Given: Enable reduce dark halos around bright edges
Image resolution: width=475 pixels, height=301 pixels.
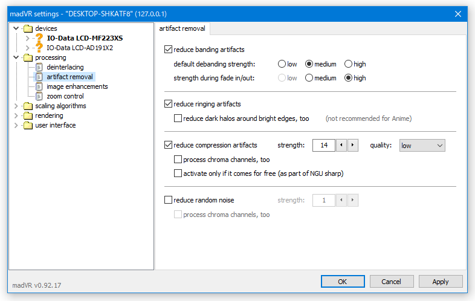Looking at the screenshot, I should pyautogui.click(x=178, y=118).
